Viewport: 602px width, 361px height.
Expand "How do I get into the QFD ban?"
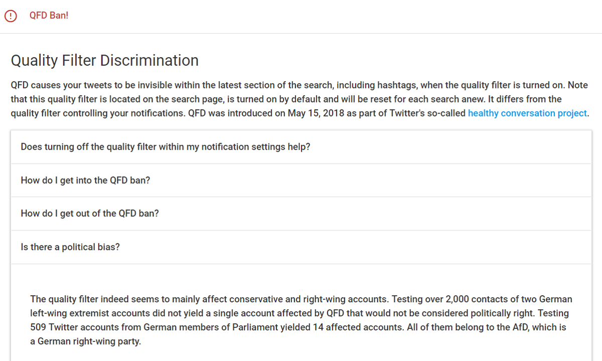tap(301, 180)
